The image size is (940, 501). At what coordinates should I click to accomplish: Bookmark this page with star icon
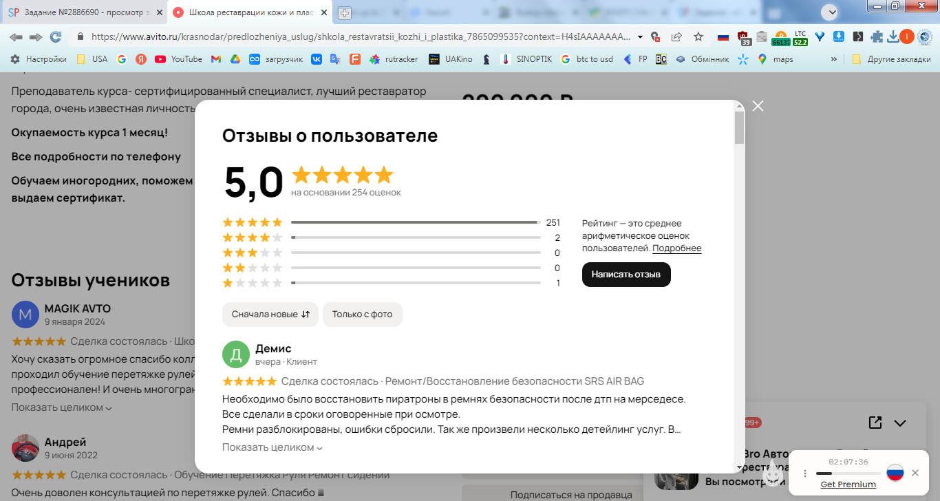tap(698, 36)
